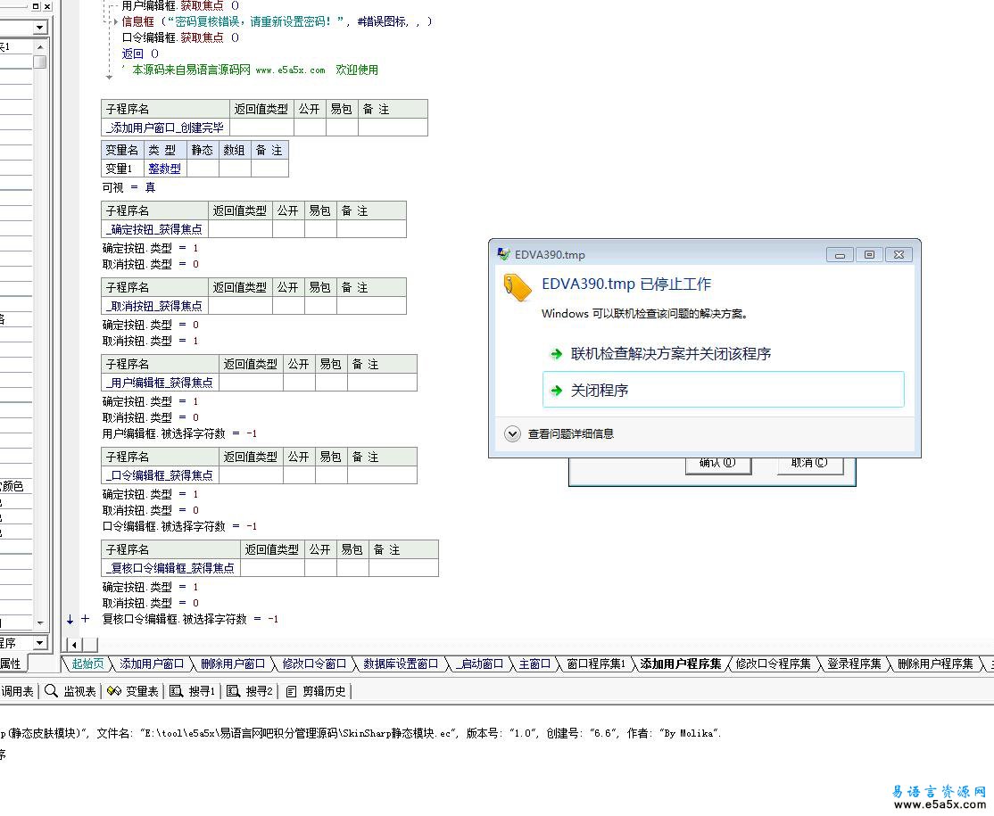Click the yellow tag icon in the crash dialog
Viewport: 994px width, 816px height.
518,288
